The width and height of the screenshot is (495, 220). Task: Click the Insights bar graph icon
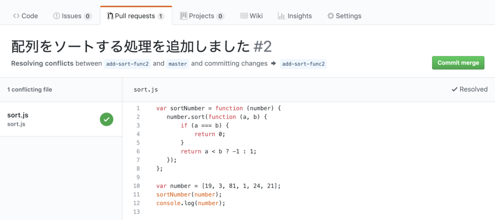tap(282, 16)
